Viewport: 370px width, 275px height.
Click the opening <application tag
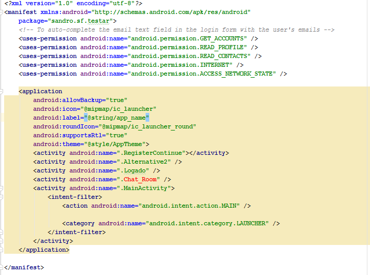coord(40,91)
